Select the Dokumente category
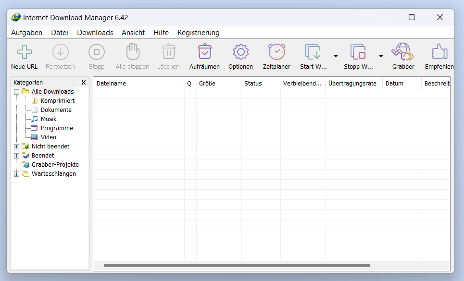This screenshot has width=464, height=281. [x=56, y=110]
